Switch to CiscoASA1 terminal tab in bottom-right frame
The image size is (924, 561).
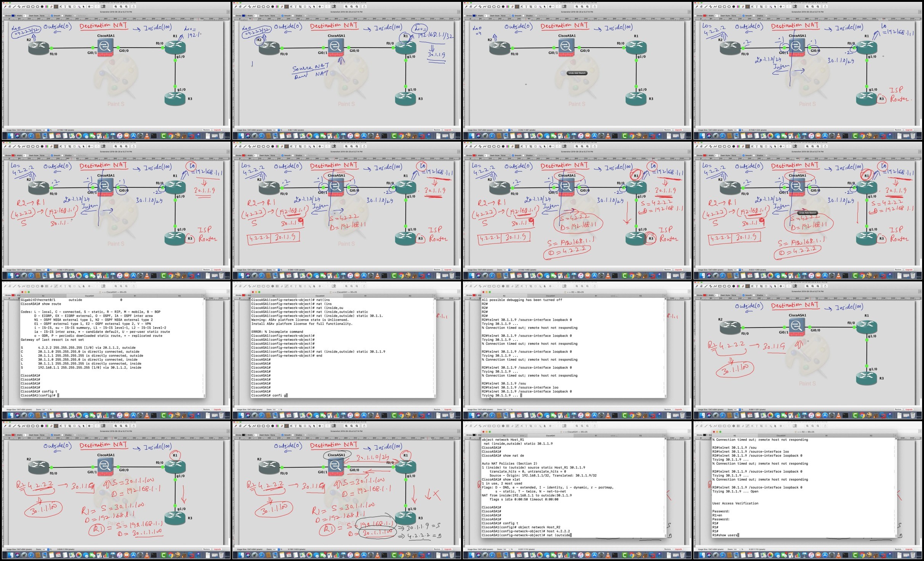[x=781, y=436]
